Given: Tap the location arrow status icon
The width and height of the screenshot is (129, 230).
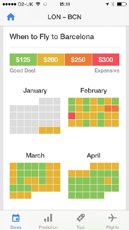Looking at the screenshot, I should coord(107,4).
